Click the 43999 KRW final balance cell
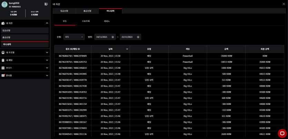 (265, 122)
